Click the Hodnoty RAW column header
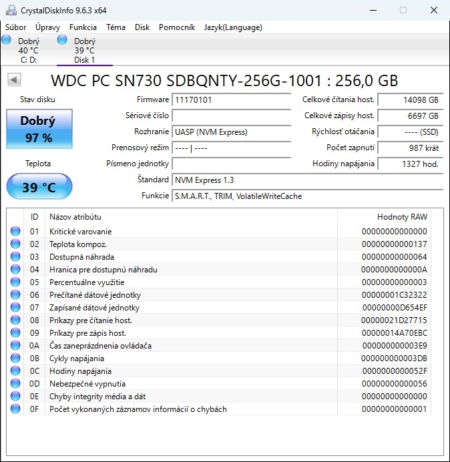 pos(385,217)
